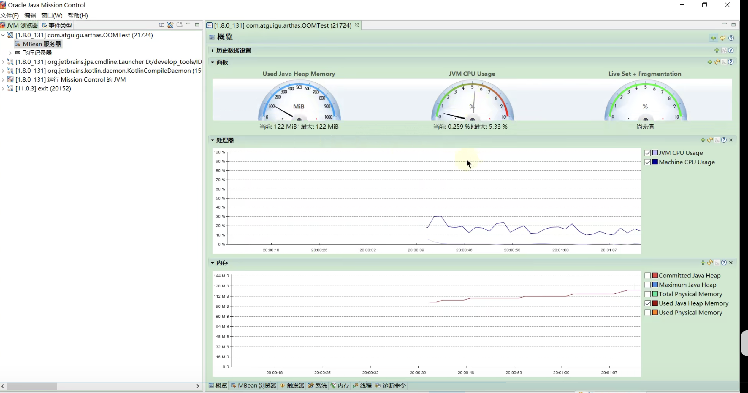The image size is (748, 393).
Task: Click yellow reset arrow in overview header
Action: pos(722,38)
